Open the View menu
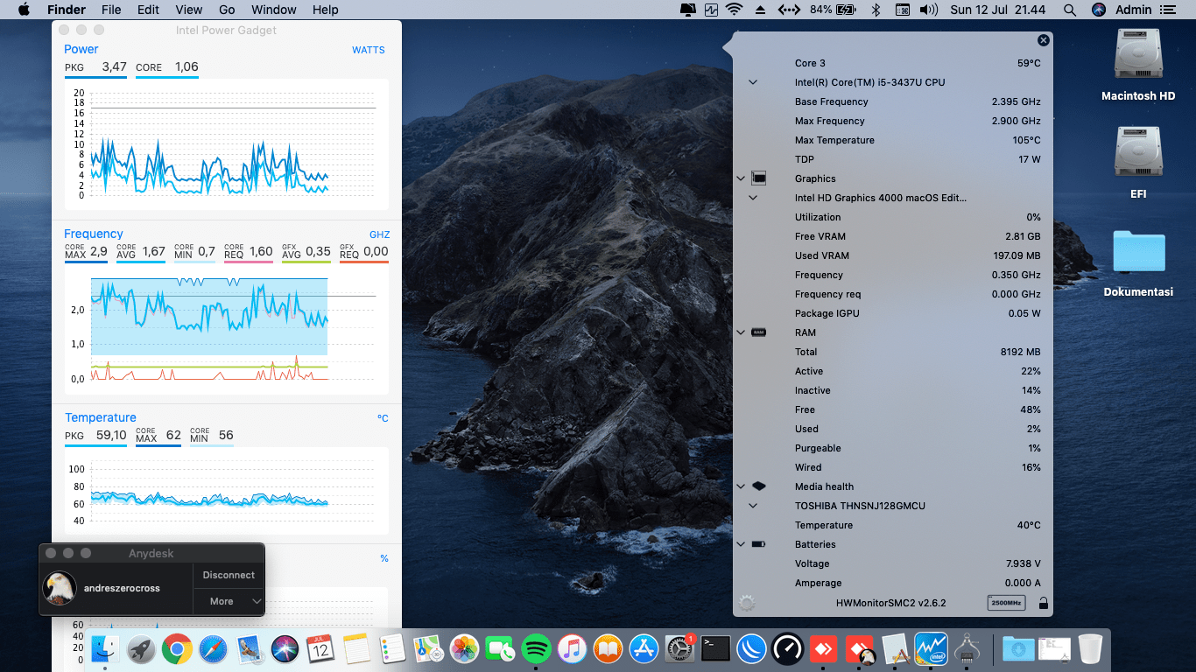The image size is (1196, 672). pos(188,10)
